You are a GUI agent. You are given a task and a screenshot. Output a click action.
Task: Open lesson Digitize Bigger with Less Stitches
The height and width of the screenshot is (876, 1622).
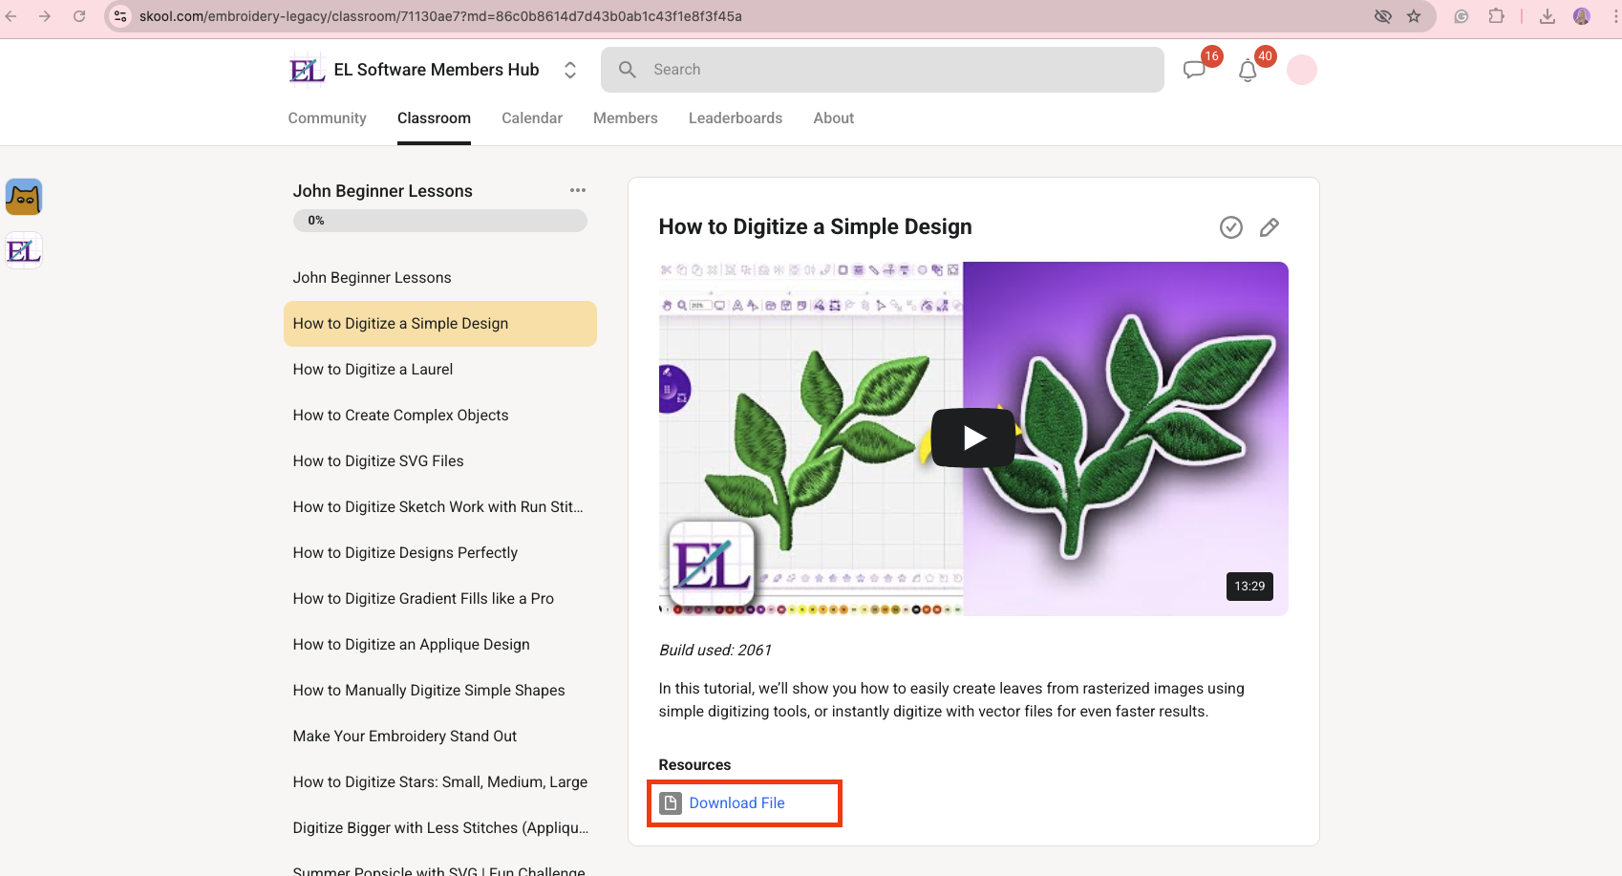click(440, 828)
